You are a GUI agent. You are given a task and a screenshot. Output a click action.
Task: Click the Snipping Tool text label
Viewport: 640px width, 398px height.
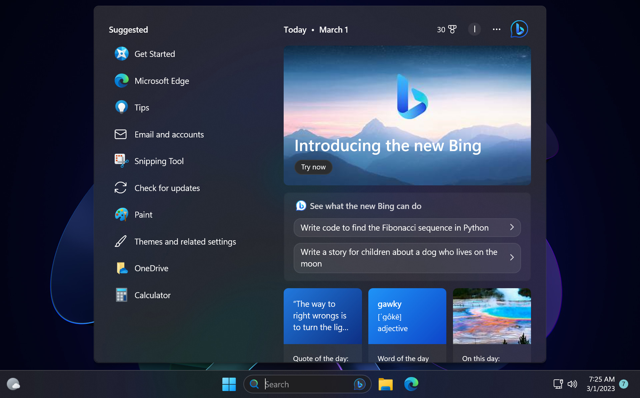(159, 161)
